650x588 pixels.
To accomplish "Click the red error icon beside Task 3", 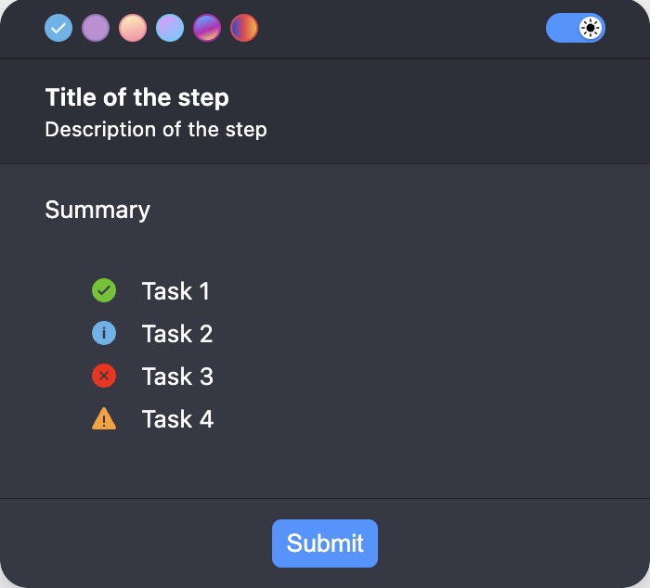I will point(104,376).
